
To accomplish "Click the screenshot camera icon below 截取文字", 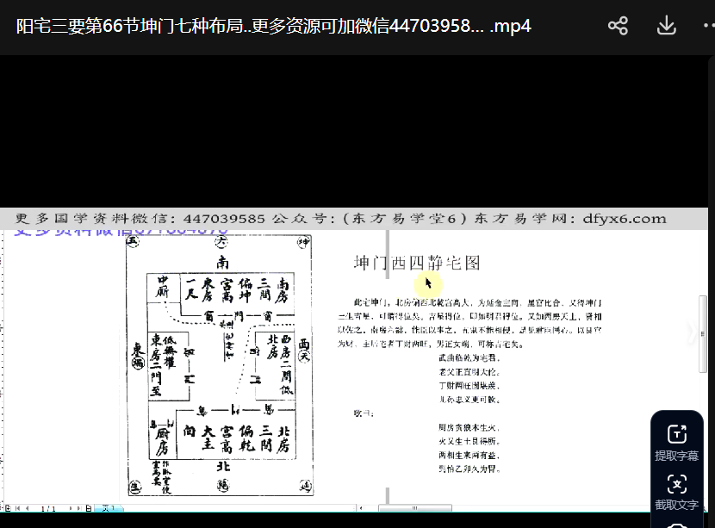I will point(677,524).
